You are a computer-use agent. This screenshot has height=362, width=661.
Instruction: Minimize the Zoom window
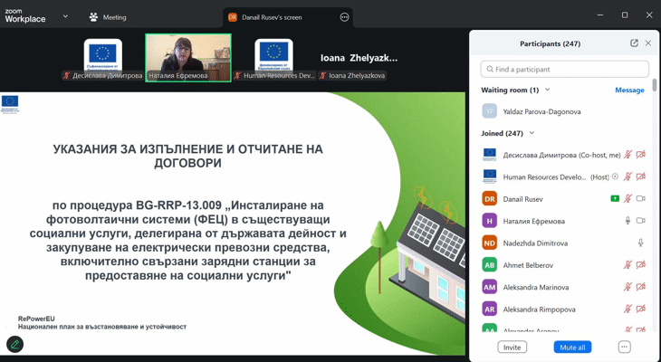600,14
